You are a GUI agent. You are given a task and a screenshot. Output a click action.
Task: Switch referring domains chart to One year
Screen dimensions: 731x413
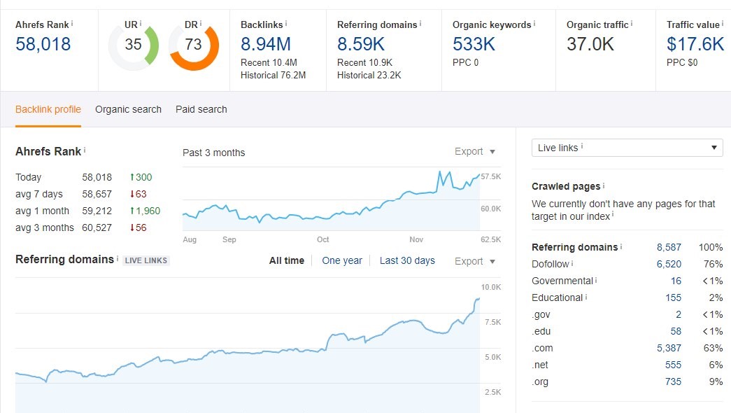point(342,260)
